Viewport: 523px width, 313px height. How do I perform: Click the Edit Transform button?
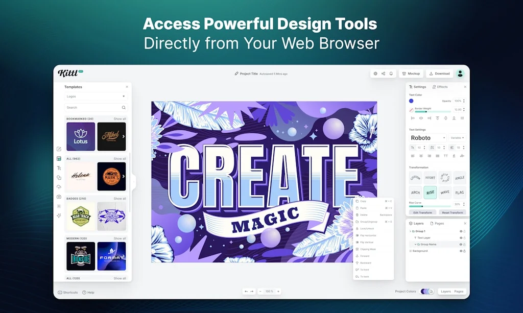point(422,212)
